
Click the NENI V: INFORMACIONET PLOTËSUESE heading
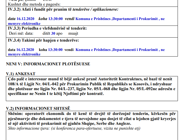coord(48,64)
